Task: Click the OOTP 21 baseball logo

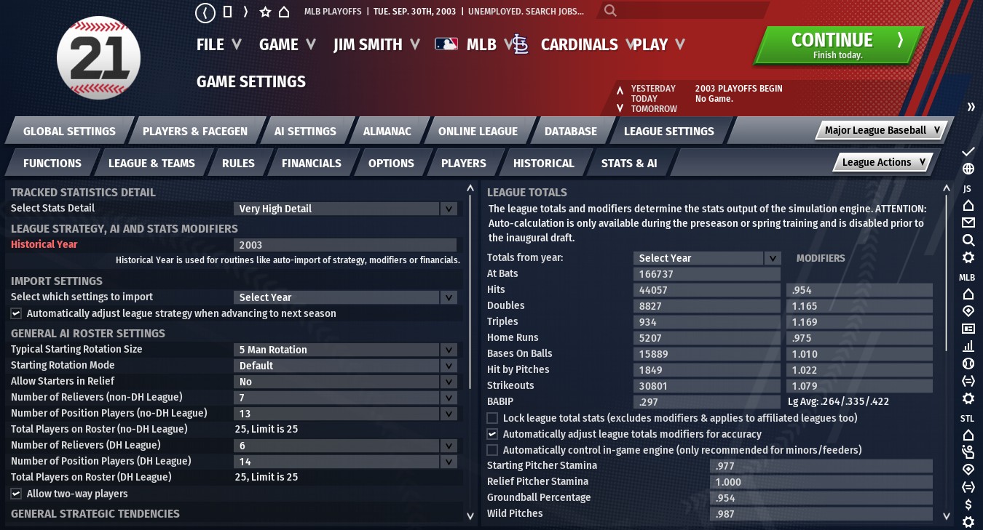Action: pyautogui.click(x=98, y=57)
